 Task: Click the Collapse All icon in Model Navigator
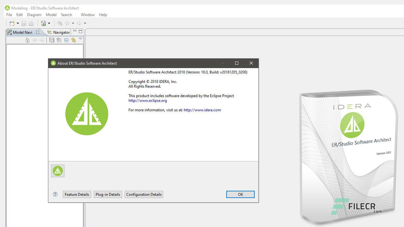pos(66,40)
